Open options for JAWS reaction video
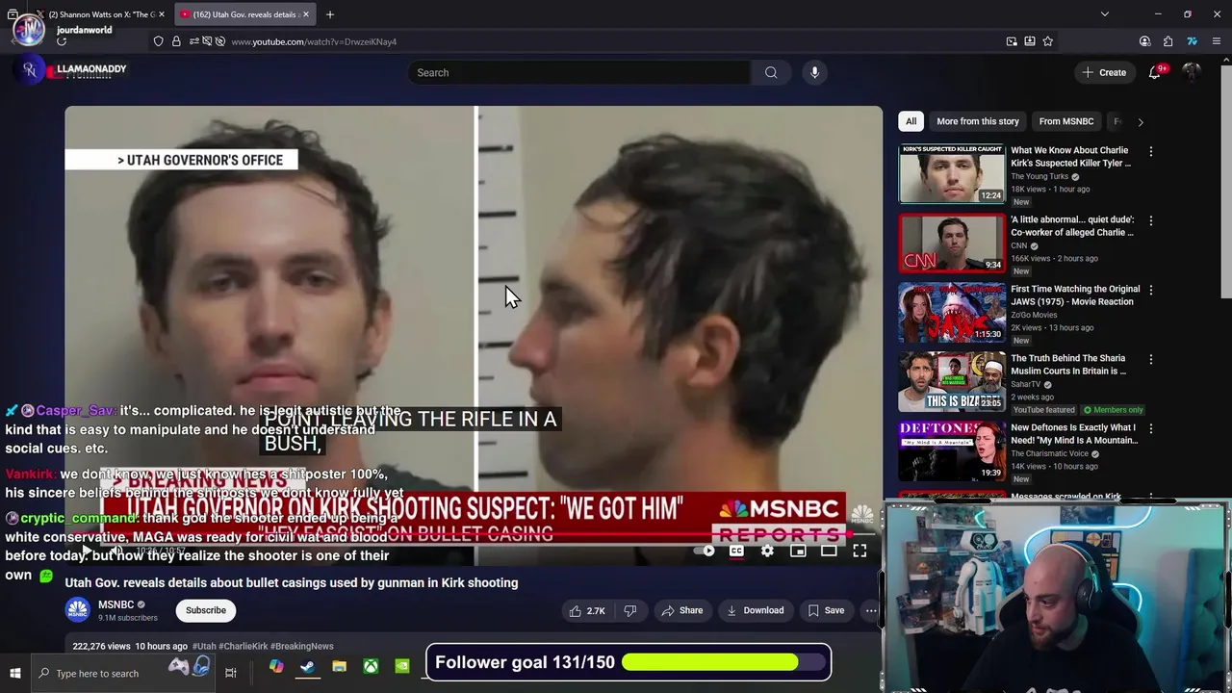 click(1150, 290)
